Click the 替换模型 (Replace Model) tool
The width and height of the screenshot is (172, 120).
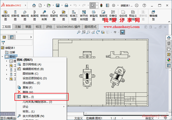point(153,16)
